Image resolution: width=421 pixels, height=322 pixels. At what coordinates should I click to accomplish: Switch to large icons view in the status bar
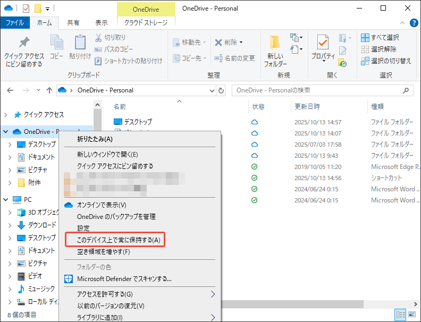click(x=412, y=315)
